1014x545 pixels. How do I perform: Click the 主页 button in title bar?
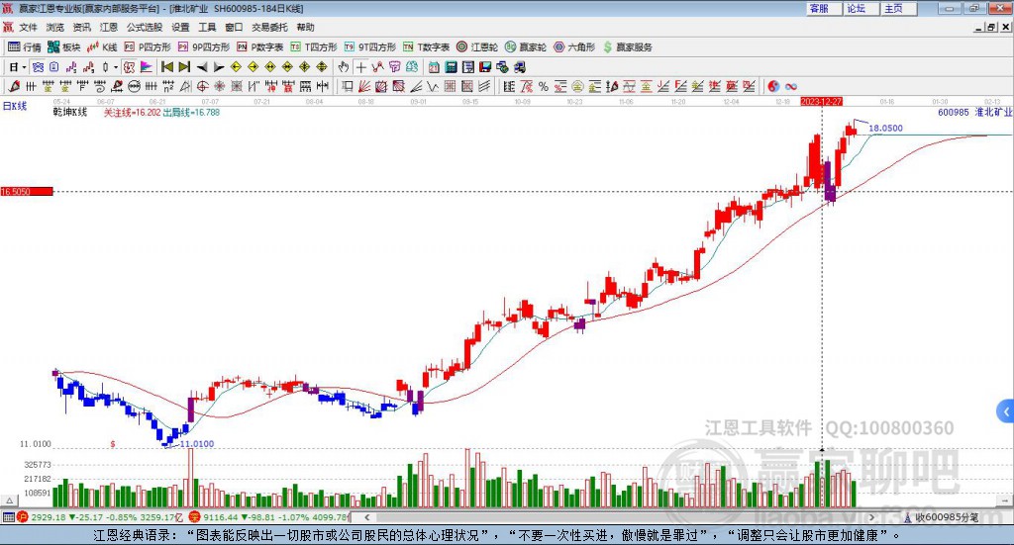899,8
